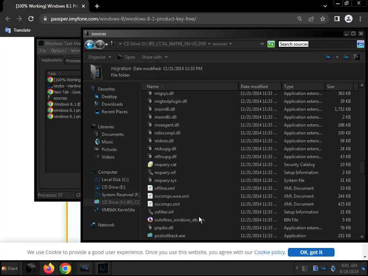Expand the sources breadcrumb arrow
This screenshot has width=368, height=276.
(230, 44)
